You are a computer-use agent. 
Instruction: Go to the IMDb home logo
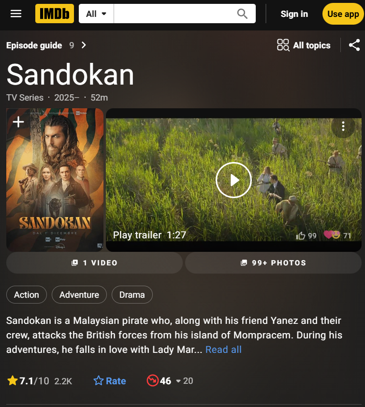coord(55,14)
